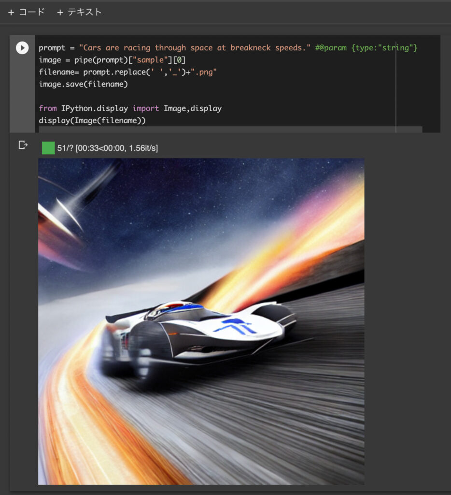Place cursor on the filename= prompt.replace line

pyautogui.click(x=128, y=73)
